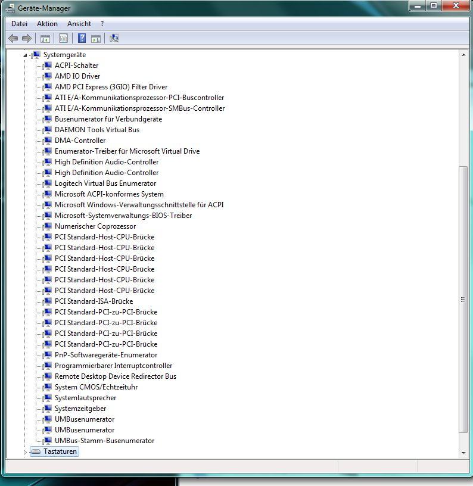Click the icon beside System CMOS/Echtzeituhr
The width and height of the screenshot is (473, 486).
pos(47,387)
